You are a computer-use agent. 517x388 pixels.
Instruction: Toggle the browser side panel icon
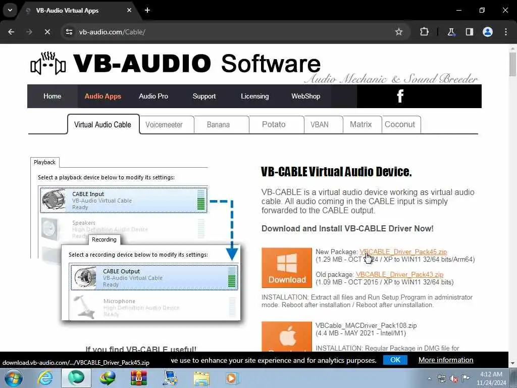[470, 32]
